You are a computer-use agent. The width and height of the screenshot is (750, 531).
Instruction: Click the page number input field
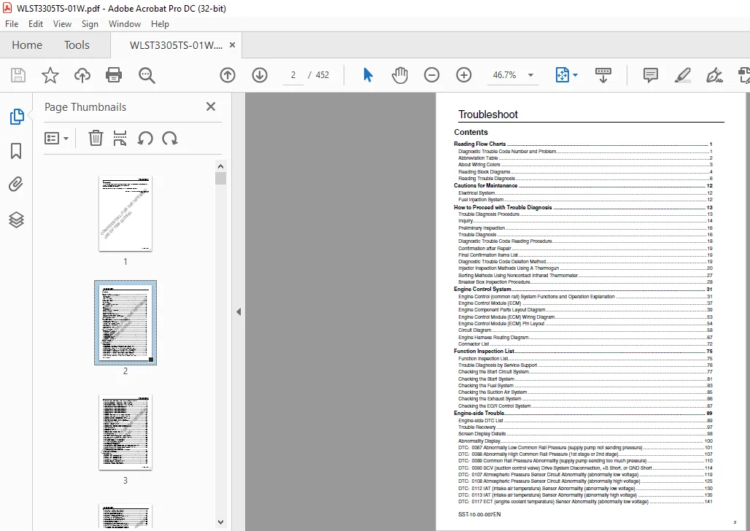point(293,75)
